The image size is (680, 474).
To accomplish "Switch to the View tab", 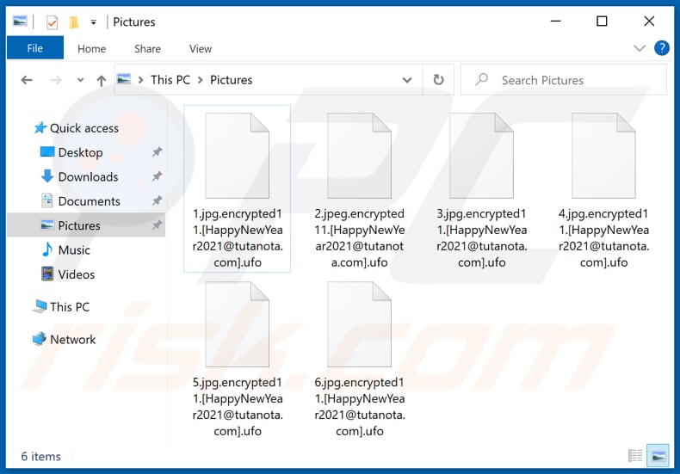I will (x=201, y=49).
